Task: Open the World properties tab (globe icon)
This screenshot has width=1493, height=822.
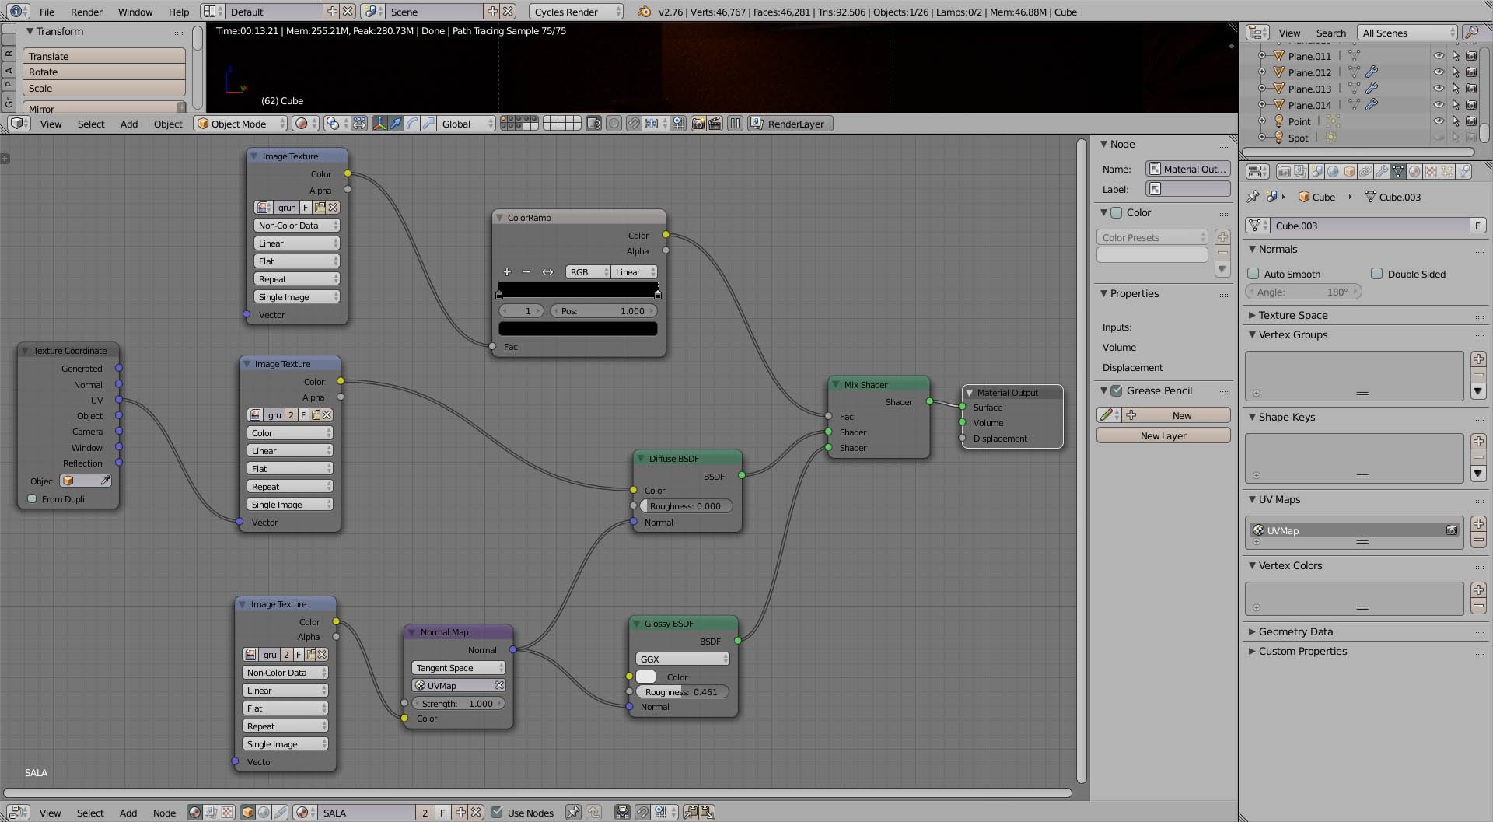Action: 1333,172
